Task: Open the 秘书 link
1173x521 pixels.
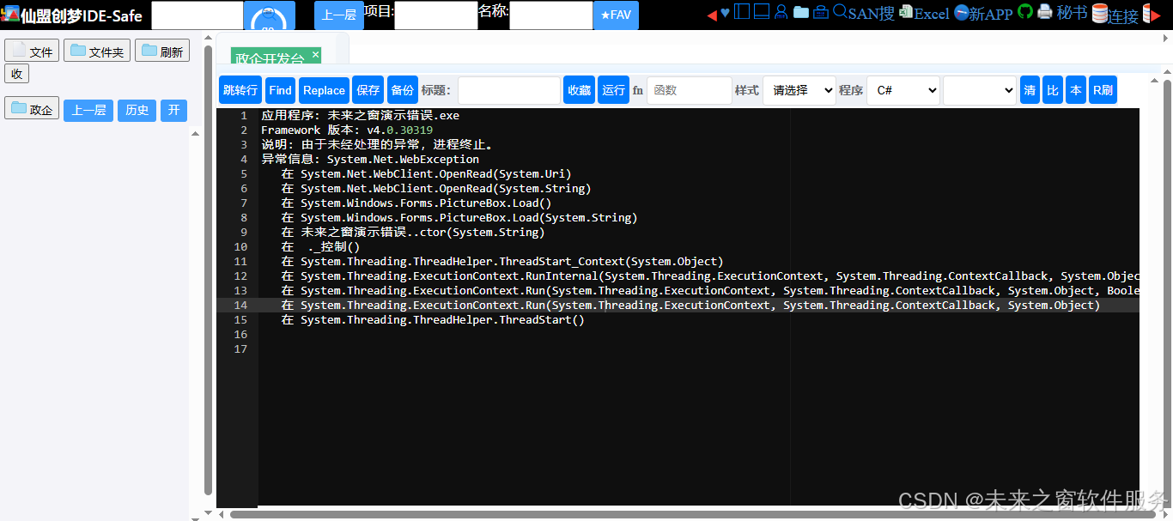Action: [x=1072, y=13]
